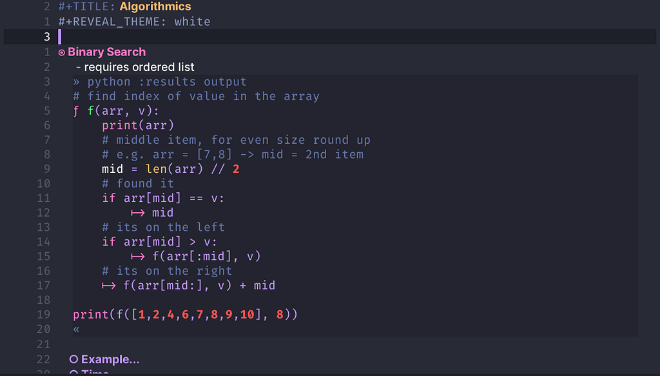
Task: Collapse the Binary Search heading title
Action: point(106,52)
